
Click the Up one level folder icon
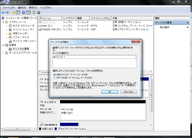click(13, 13)
